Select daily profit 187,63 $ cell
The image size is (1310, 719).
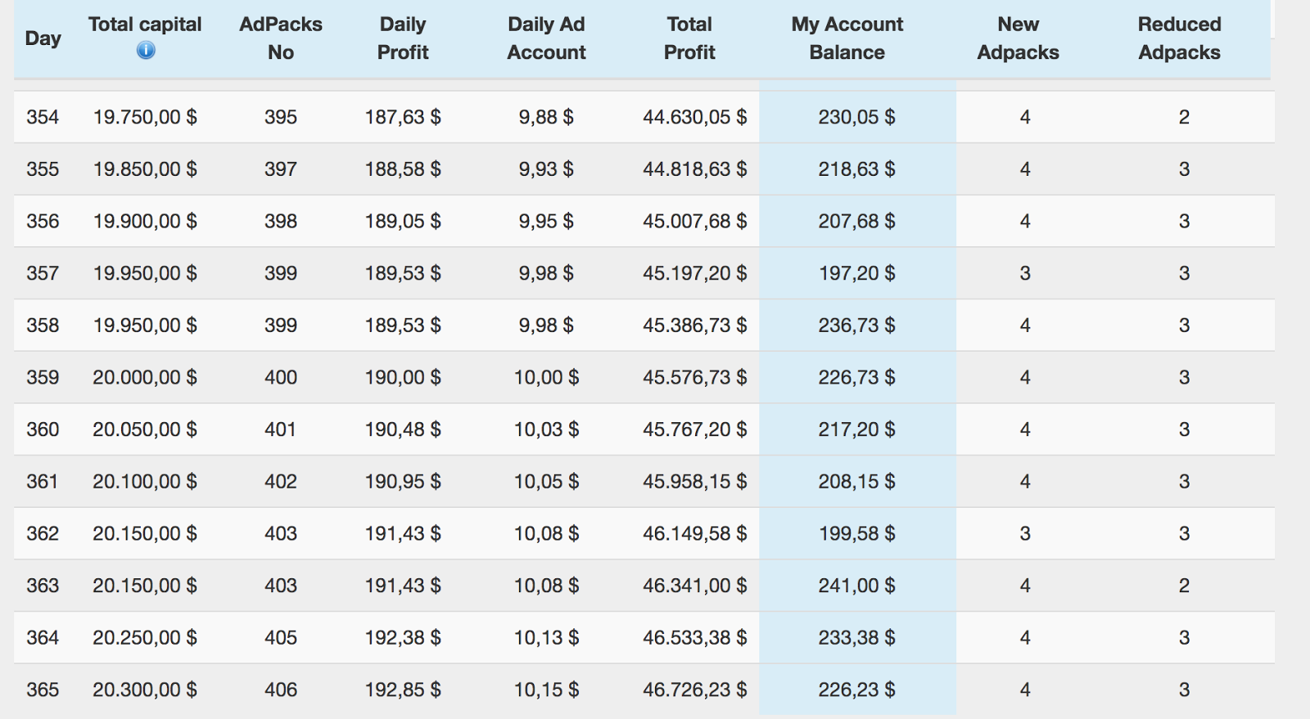(x=403, y=117)
